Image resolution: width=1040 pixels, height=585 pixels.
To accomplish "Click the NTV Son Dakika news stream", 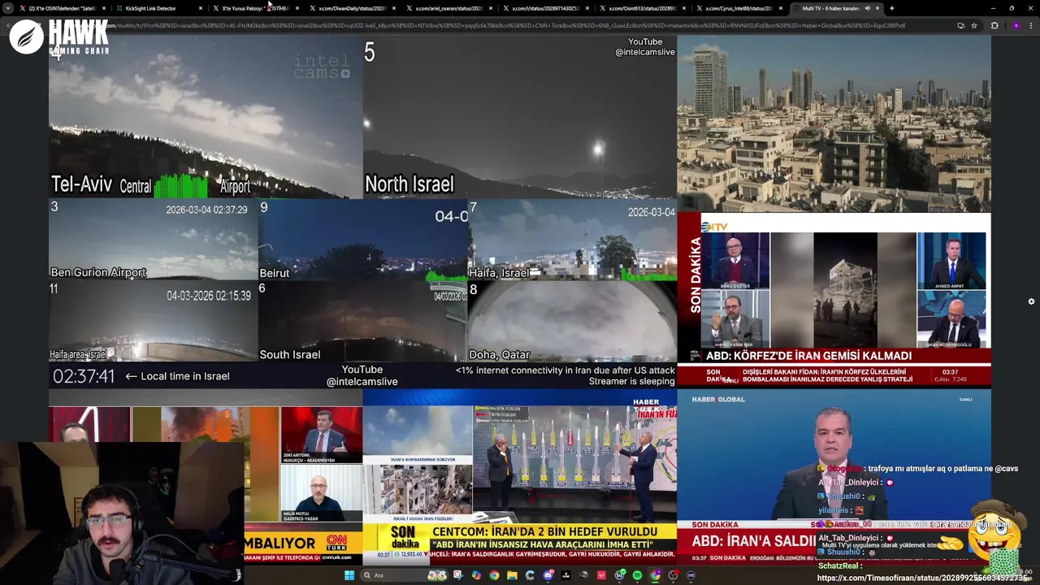I will pyautogui.click(x=834, y=300).
